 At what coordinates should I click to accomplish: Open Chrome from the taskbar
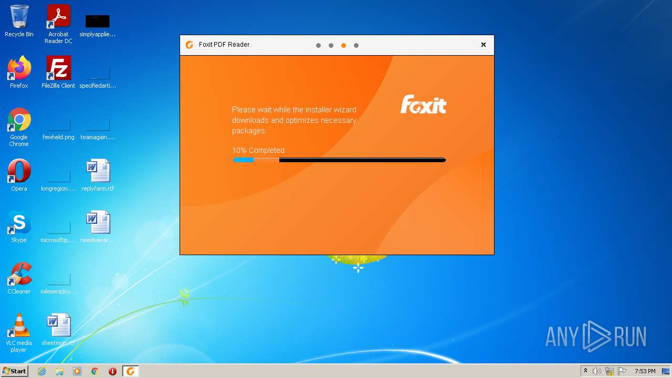click(95, 371)
